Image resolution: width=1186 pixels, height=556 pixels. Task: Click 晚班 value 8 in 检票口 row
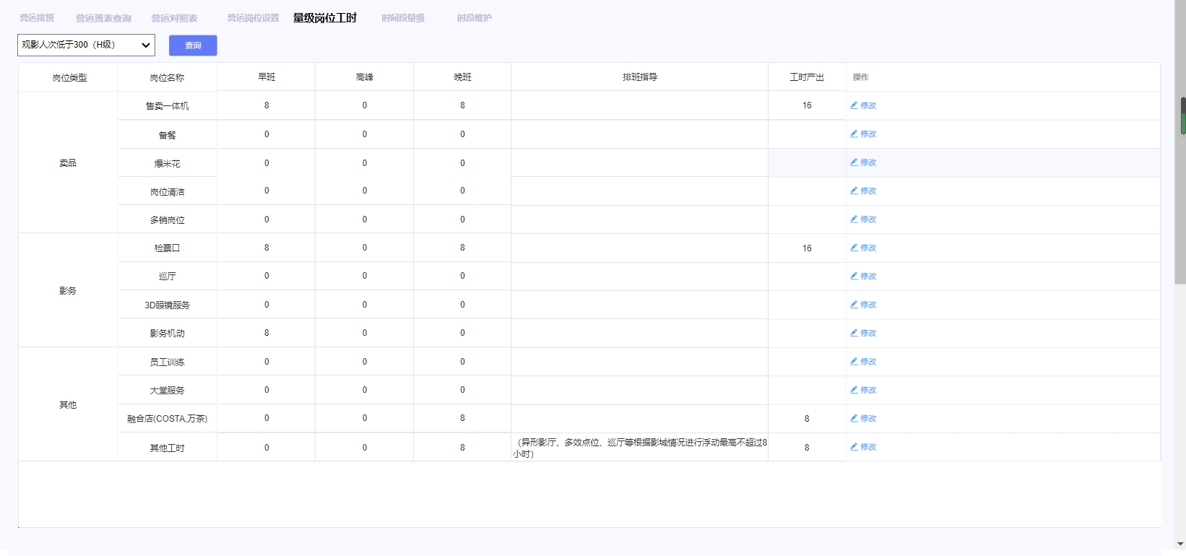[x=462, y=248]
